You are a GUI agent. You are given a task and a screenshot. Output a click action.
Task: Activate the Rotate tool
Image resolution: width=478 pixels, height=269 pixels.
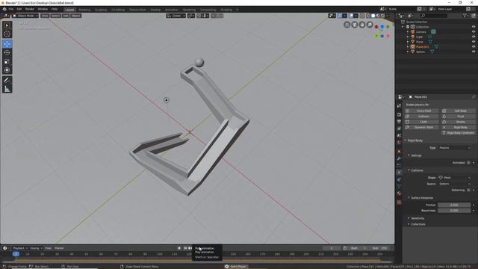pos(7,53)
